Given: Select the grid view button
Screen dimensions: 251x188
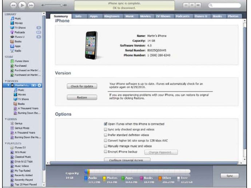Looking at the screenshot, I should (x=192, y=5).
